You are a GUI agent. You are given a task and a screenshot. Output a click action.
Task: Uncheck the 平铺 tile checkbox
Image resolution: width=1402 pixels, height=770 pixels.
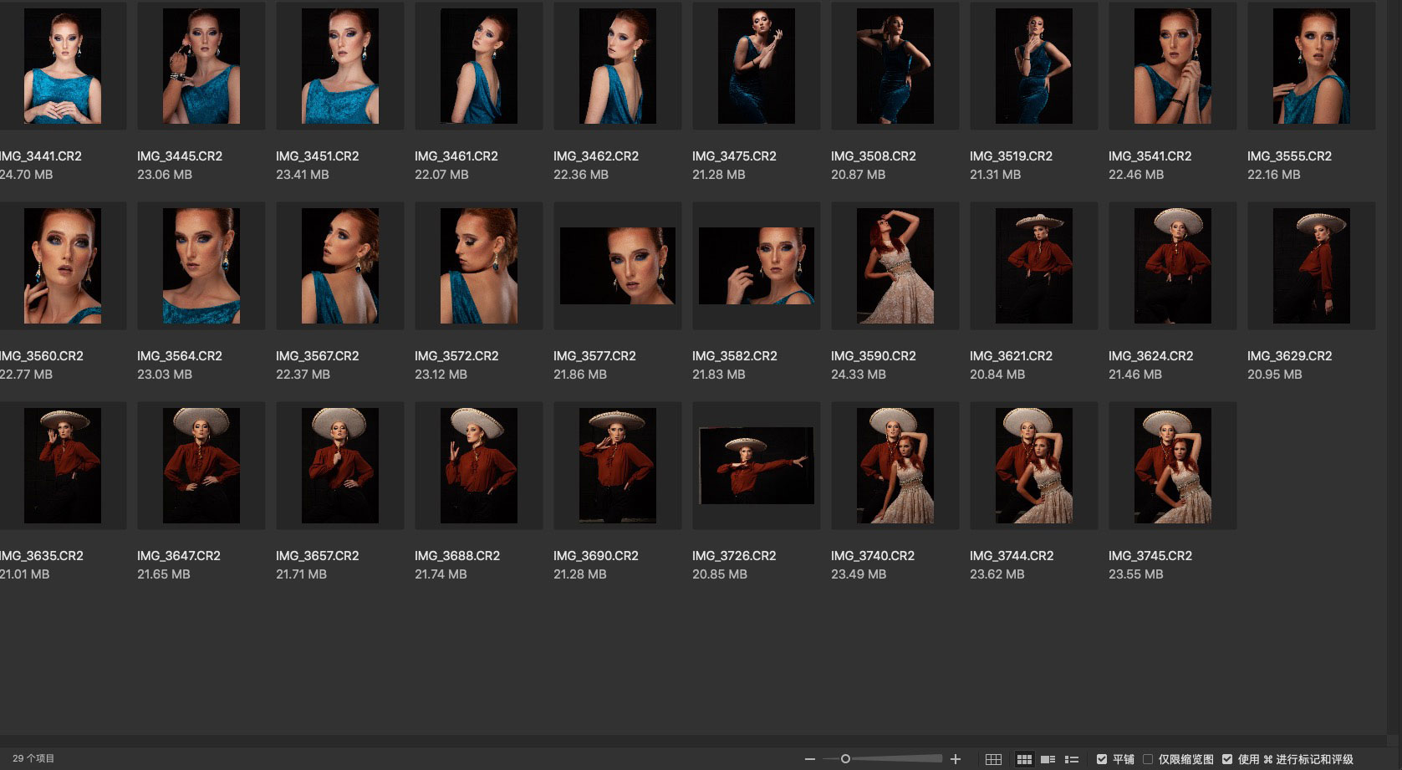(1102, 759)
